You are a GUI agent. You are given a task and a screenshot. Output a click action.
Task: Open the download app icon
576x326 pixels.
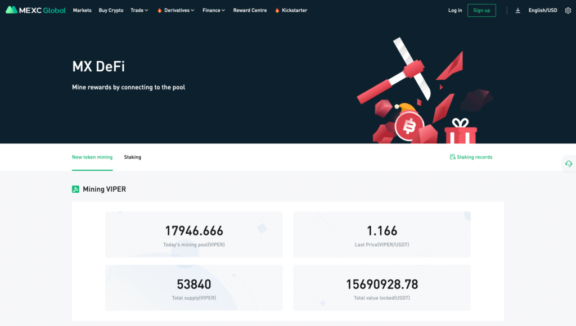518,10
